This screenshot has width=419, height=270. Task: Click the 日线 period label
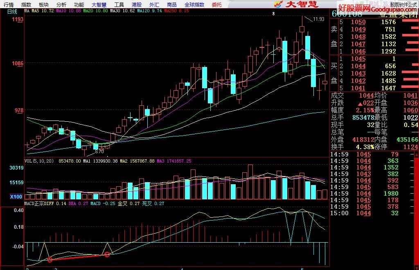click(12, 11)
